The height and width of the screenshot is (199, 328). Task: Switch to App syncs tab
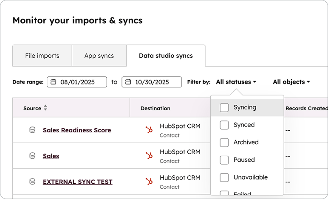[x=99, y=56]
